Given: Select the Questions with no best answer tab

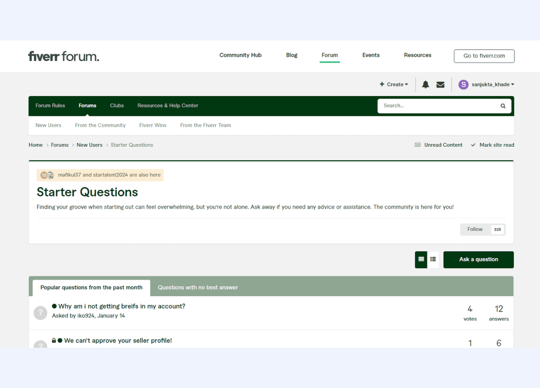Looking at the screenshot, I should [x=198, y=288].
